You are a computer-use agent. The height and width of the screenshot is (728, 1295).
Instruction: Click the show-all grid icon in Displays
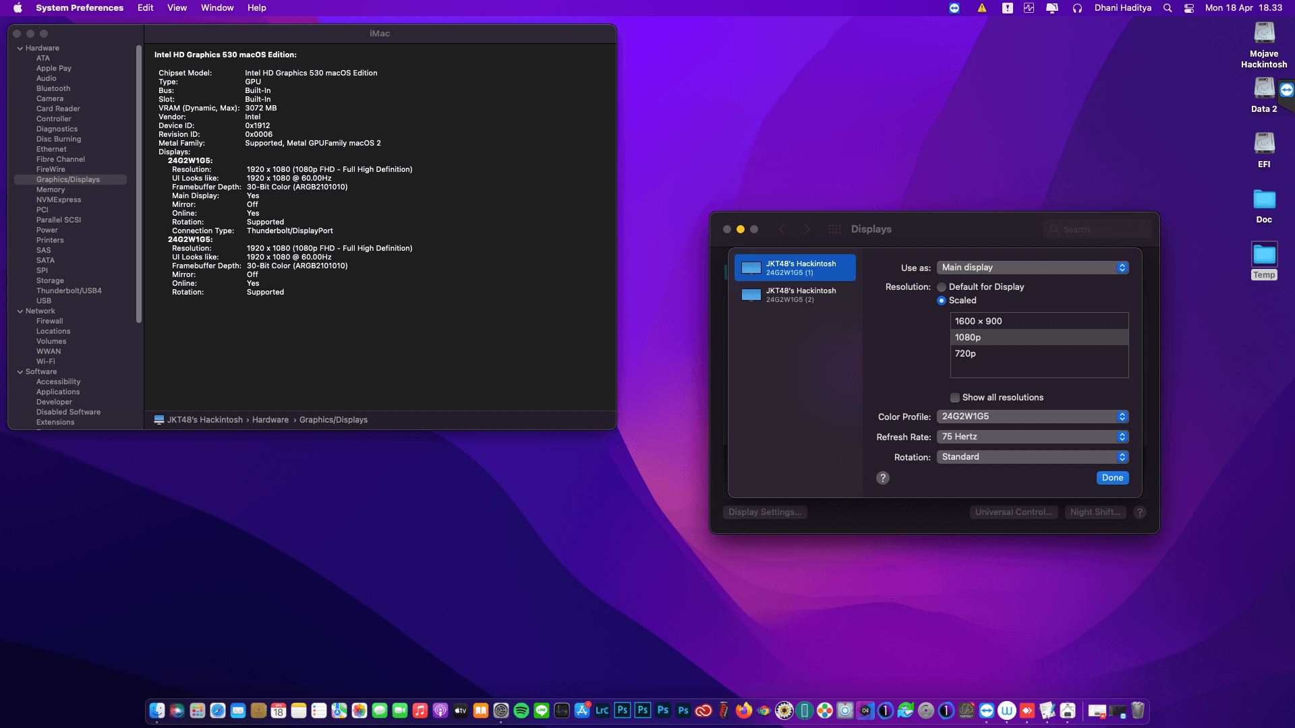pos(834,229)
